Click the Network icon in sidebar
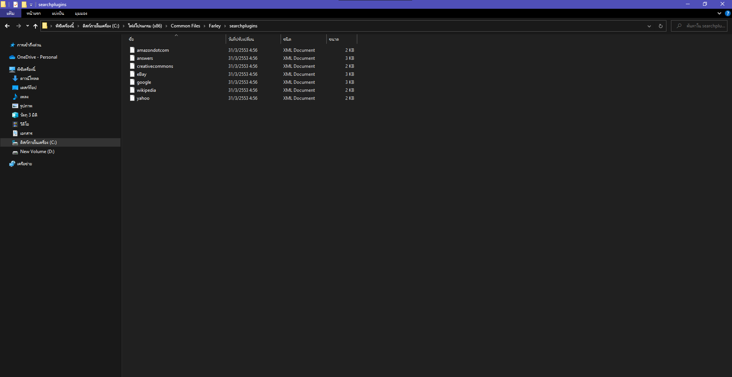The width and height of the screenshot is (732, 377). pos(12,164)
